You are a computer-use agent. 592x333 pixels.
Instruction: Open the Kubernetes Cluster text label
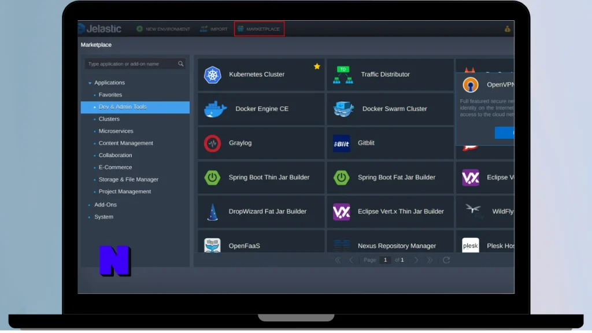point(257,75)
